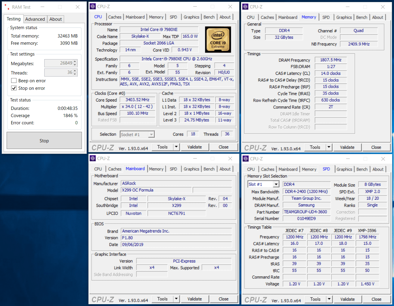The width and height of the screenshot is (394, 306).
Task: Click Validate in the Mainboard window
Action: click(x=194, y=299)
